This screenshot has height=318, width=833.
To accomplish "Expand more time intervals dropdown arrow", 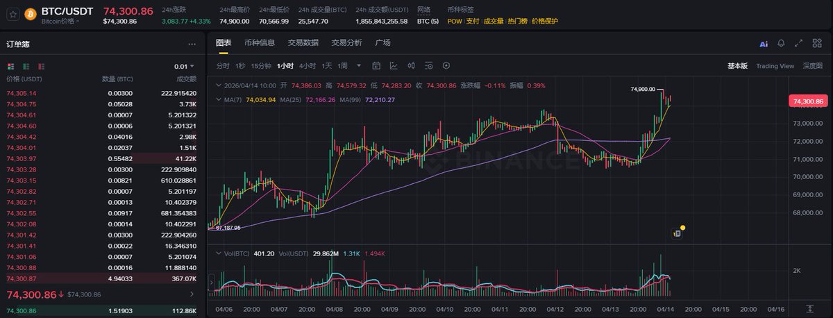I will (359, 66).
